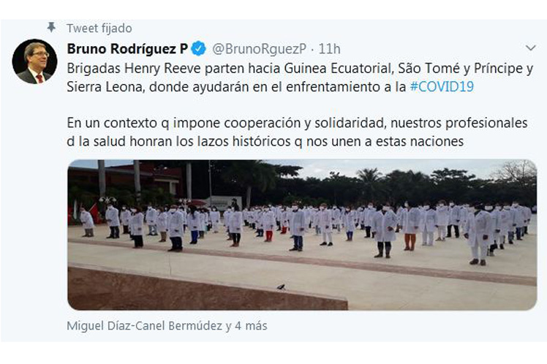Screen dimensions: 547x364
Task: Click the blue verified badge icon
Action: (199, 48)
